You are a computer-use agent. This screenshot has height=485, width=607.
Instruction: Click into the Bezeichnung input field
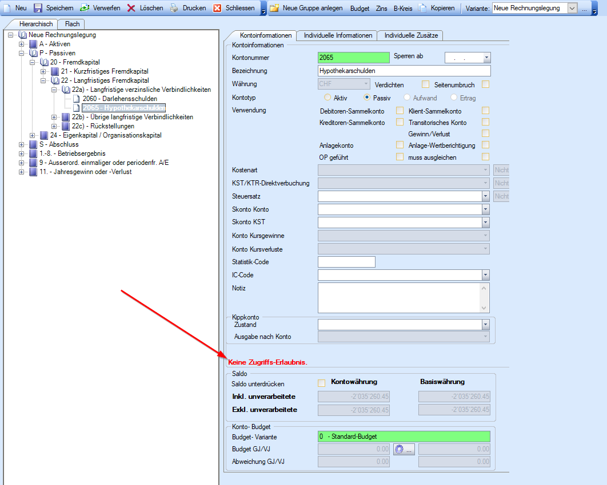point(404,71)
